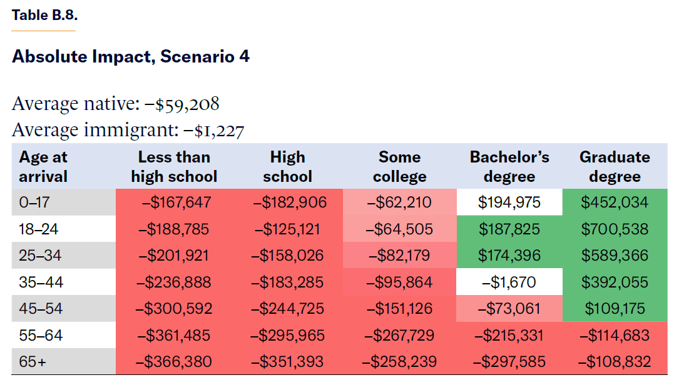Click the "Average immigrant: –$1,227" line
Screen dimensions: 679x385
pos(128,130)
